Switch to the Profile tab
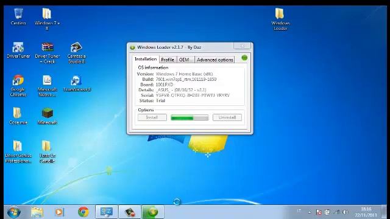The image size is (390, 219). [168, 60]
